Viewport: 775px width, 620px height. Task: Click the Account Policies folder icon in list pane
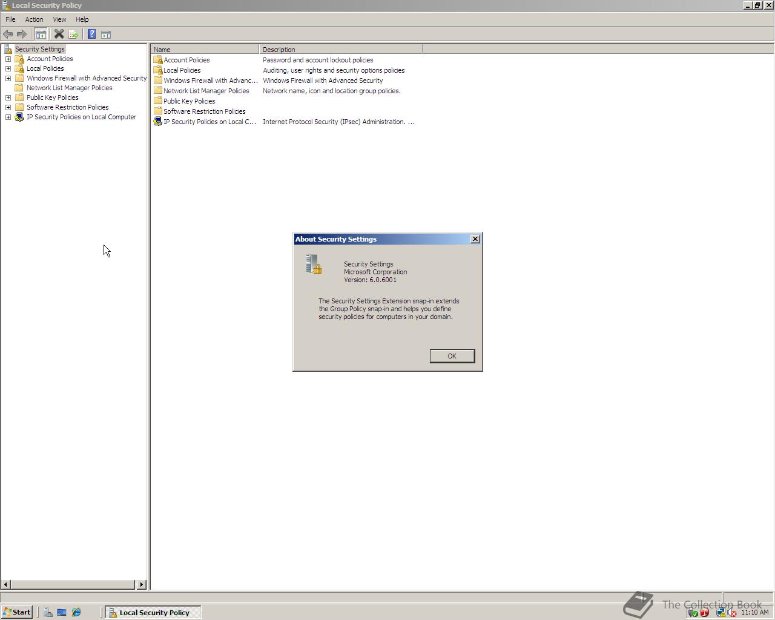click(x=158, y=60)
